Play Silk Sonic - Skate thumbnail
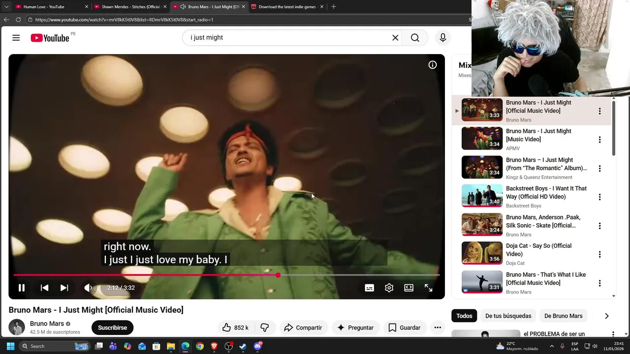630x354 pixels. point(482,225)
